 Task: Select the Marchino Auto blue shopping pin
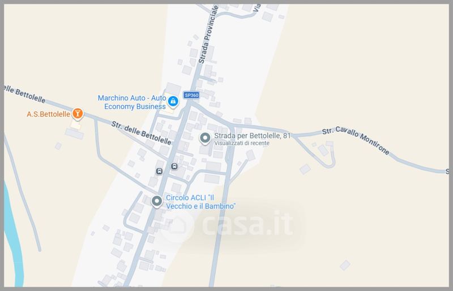pos(173,102)
